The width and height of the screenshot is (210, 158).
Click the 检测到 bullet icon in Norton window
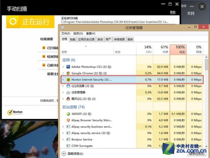pyautogui.click(x=44, y=56)
